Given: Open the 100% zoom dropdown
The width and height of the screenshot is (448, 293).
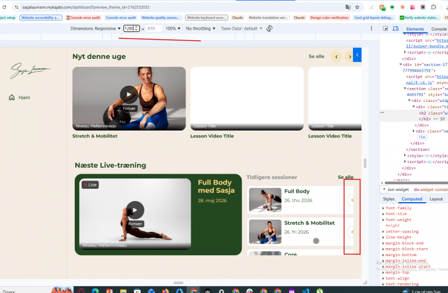Looking at the screenshot, I should [173, 29].
